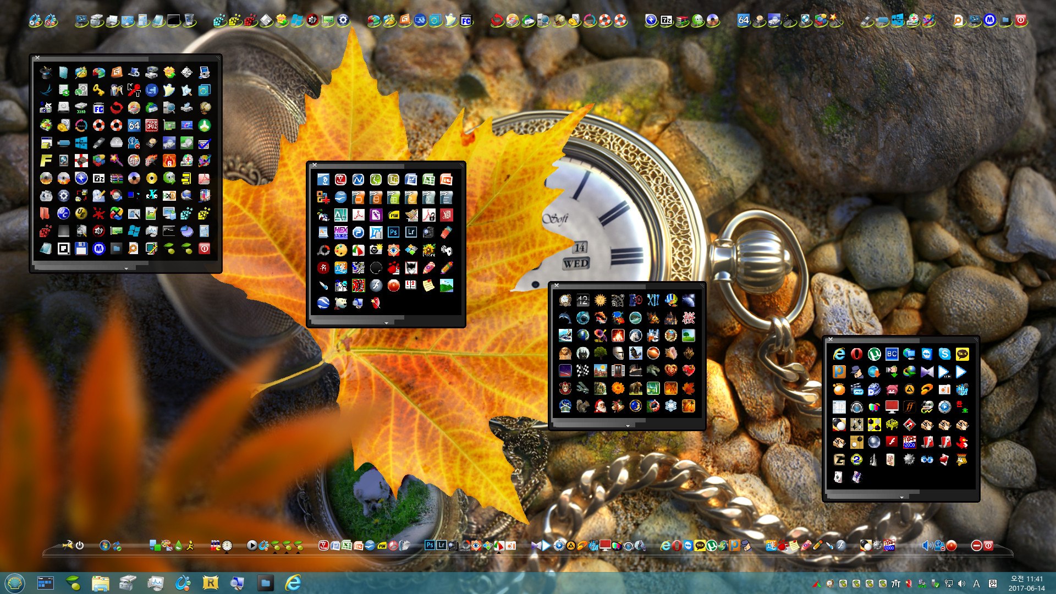The width and height of the screenshot is (1056, 594).
Task: Open PowerPoint in the office icon panel
Action: pos(446,179)
